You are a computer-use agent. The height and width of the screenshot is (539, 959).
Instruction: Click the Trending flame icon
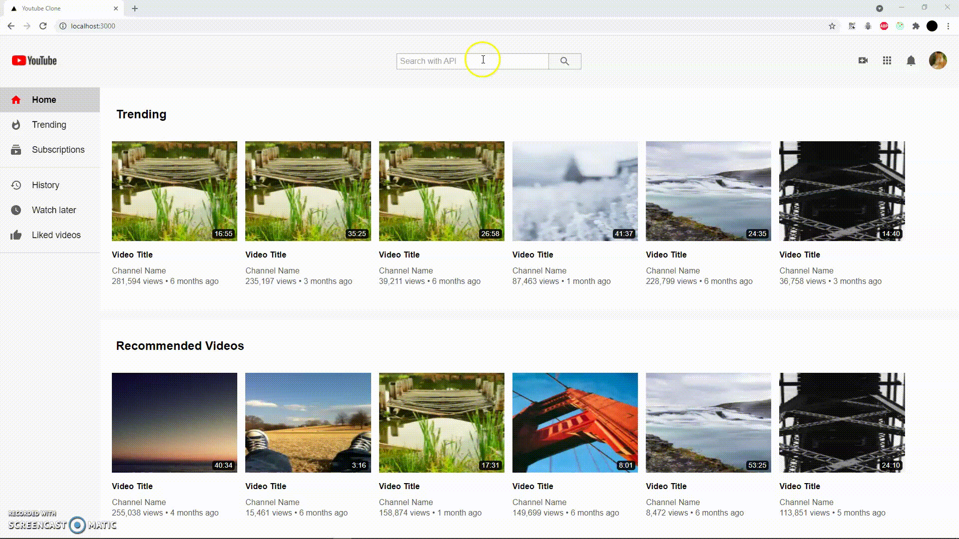(16, 125)
